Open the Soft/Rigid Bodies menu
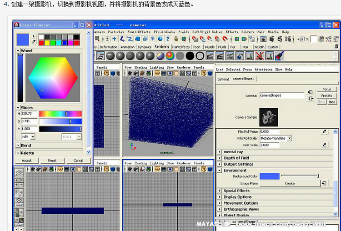The height and width of the screenshot is (231, 341). pyautogui.click(x=207, y=32)
